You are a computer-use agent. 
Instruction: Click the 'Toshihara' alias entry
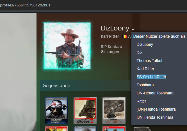point(145,85)
